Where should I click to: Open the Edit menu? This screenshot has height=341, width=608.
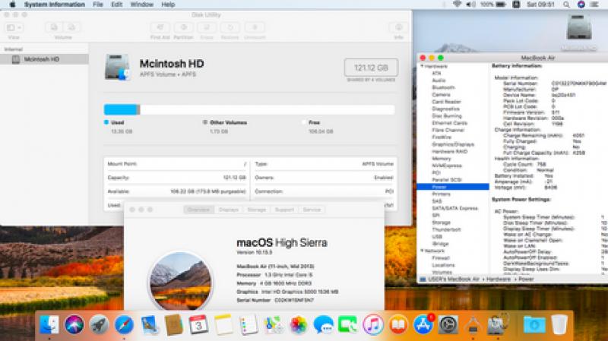coord(116,5)
